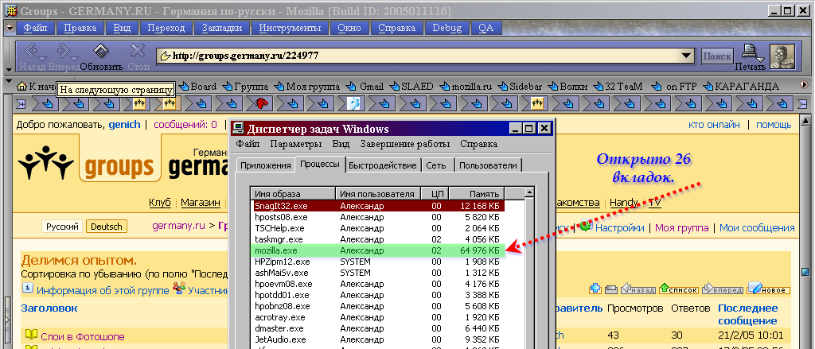Viewport: 815px width, 349px height.
Task: Go back with the Назад arrow
Action: (30, 52)
